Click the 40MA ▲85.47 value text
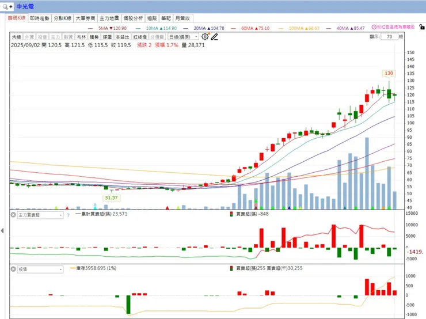The width and height of the screenshot is (426, 319). (351, 28)
